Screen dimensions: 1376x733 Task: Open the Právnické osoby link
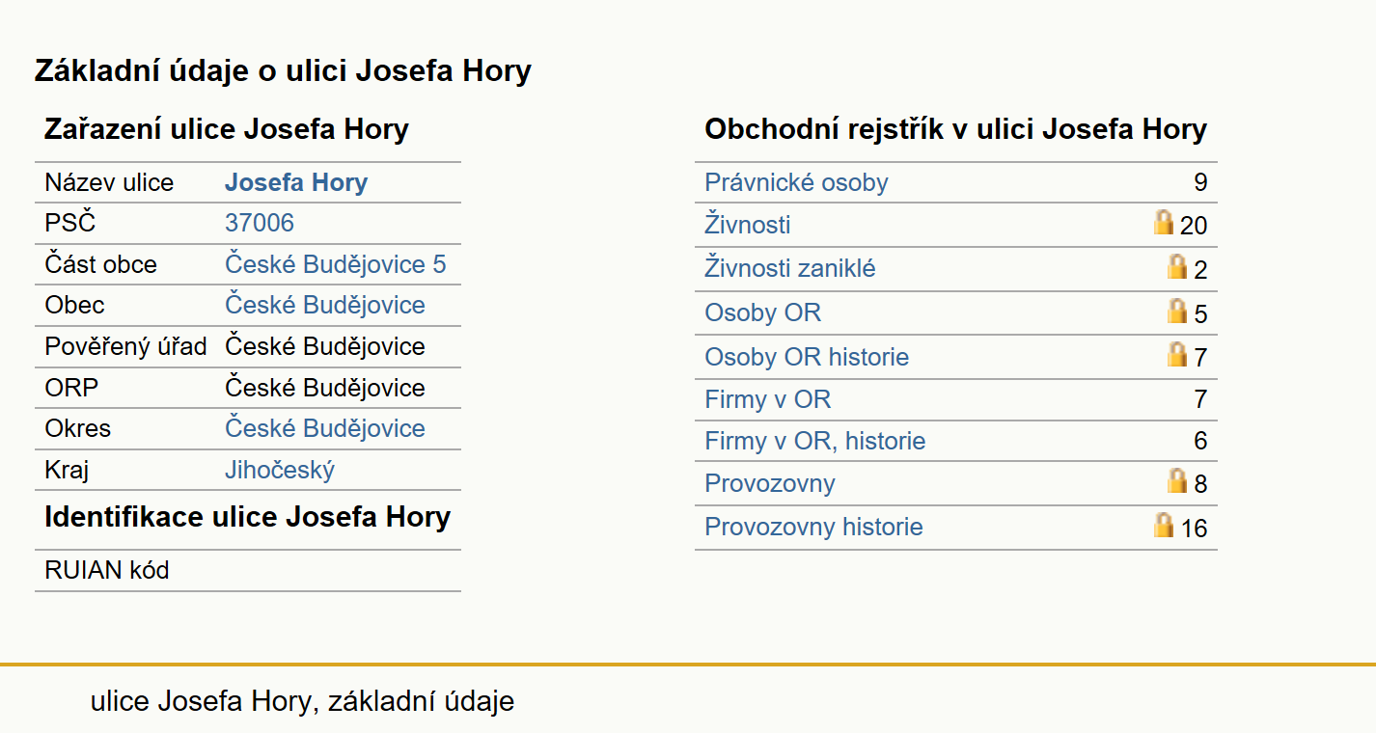(x=796, y=183)
